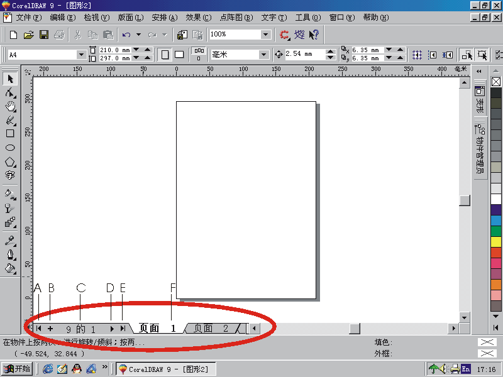
Task: Click the Export icon
Action: [x=197, y=35]
